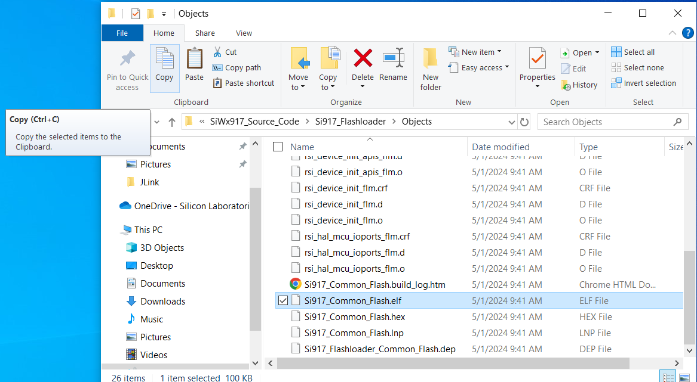Click the Pin to Quick access icon
The width and height of the screenshot is (697, 382).
pos(127,60)
